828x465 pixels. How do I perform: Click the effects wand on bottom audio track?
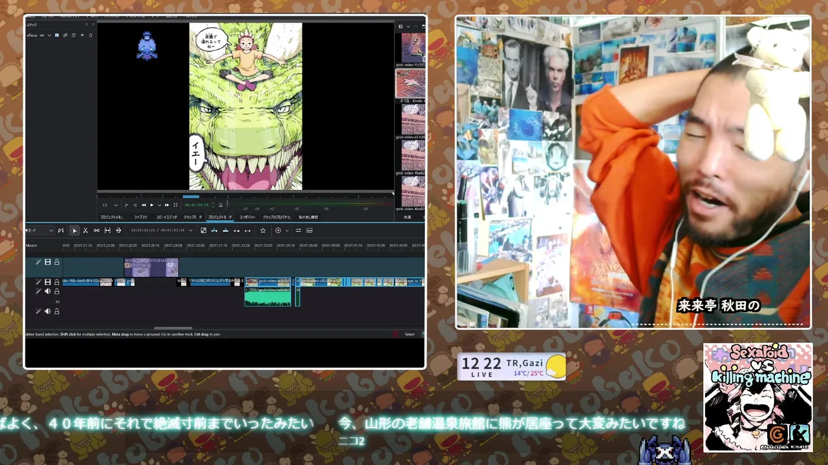tap(38, 311)
